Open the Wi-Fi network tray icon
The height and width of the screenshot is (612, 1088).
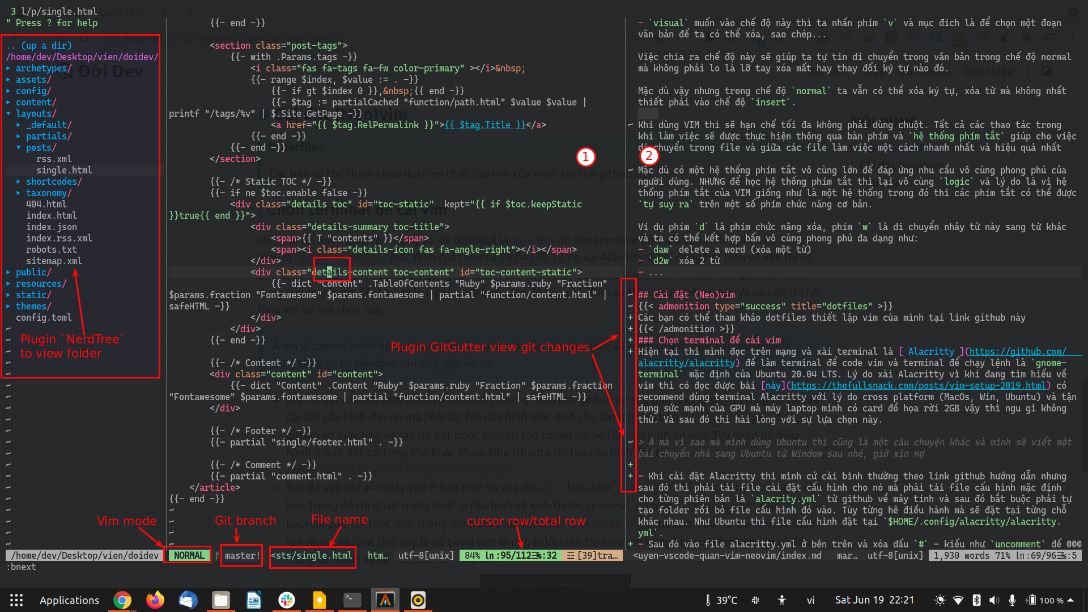click(958, 600)
